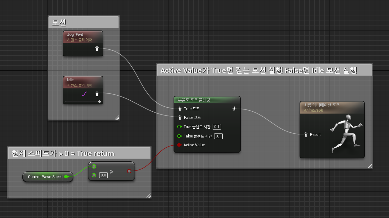This screenshot has width=389, height=218.
Task: Click the greater-than symbol on compare node
Action: coord(112,172)
